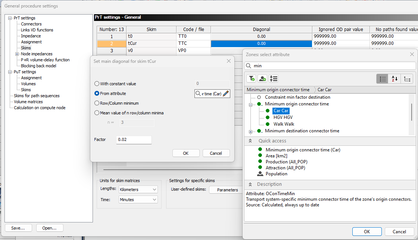Select Constraint min factor destination
Viewport: 418px width, 240px height.
point(297,97)
